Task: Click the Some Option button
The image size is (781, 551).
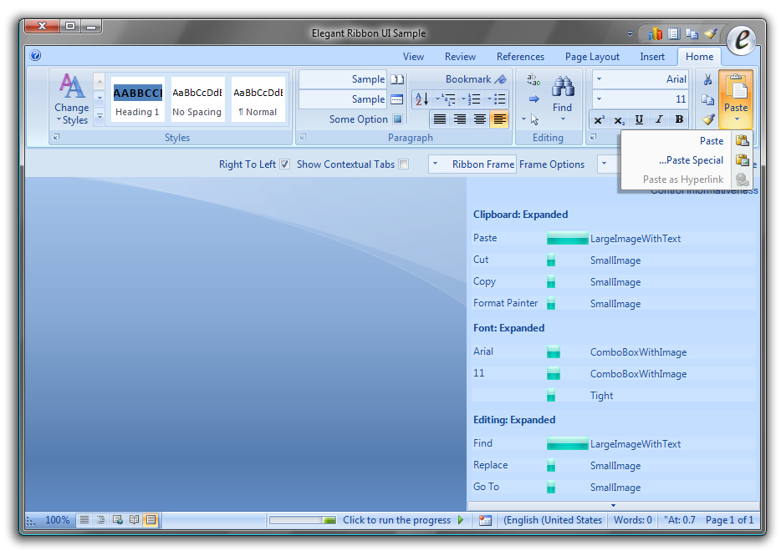Action: (x=365, y=119)
